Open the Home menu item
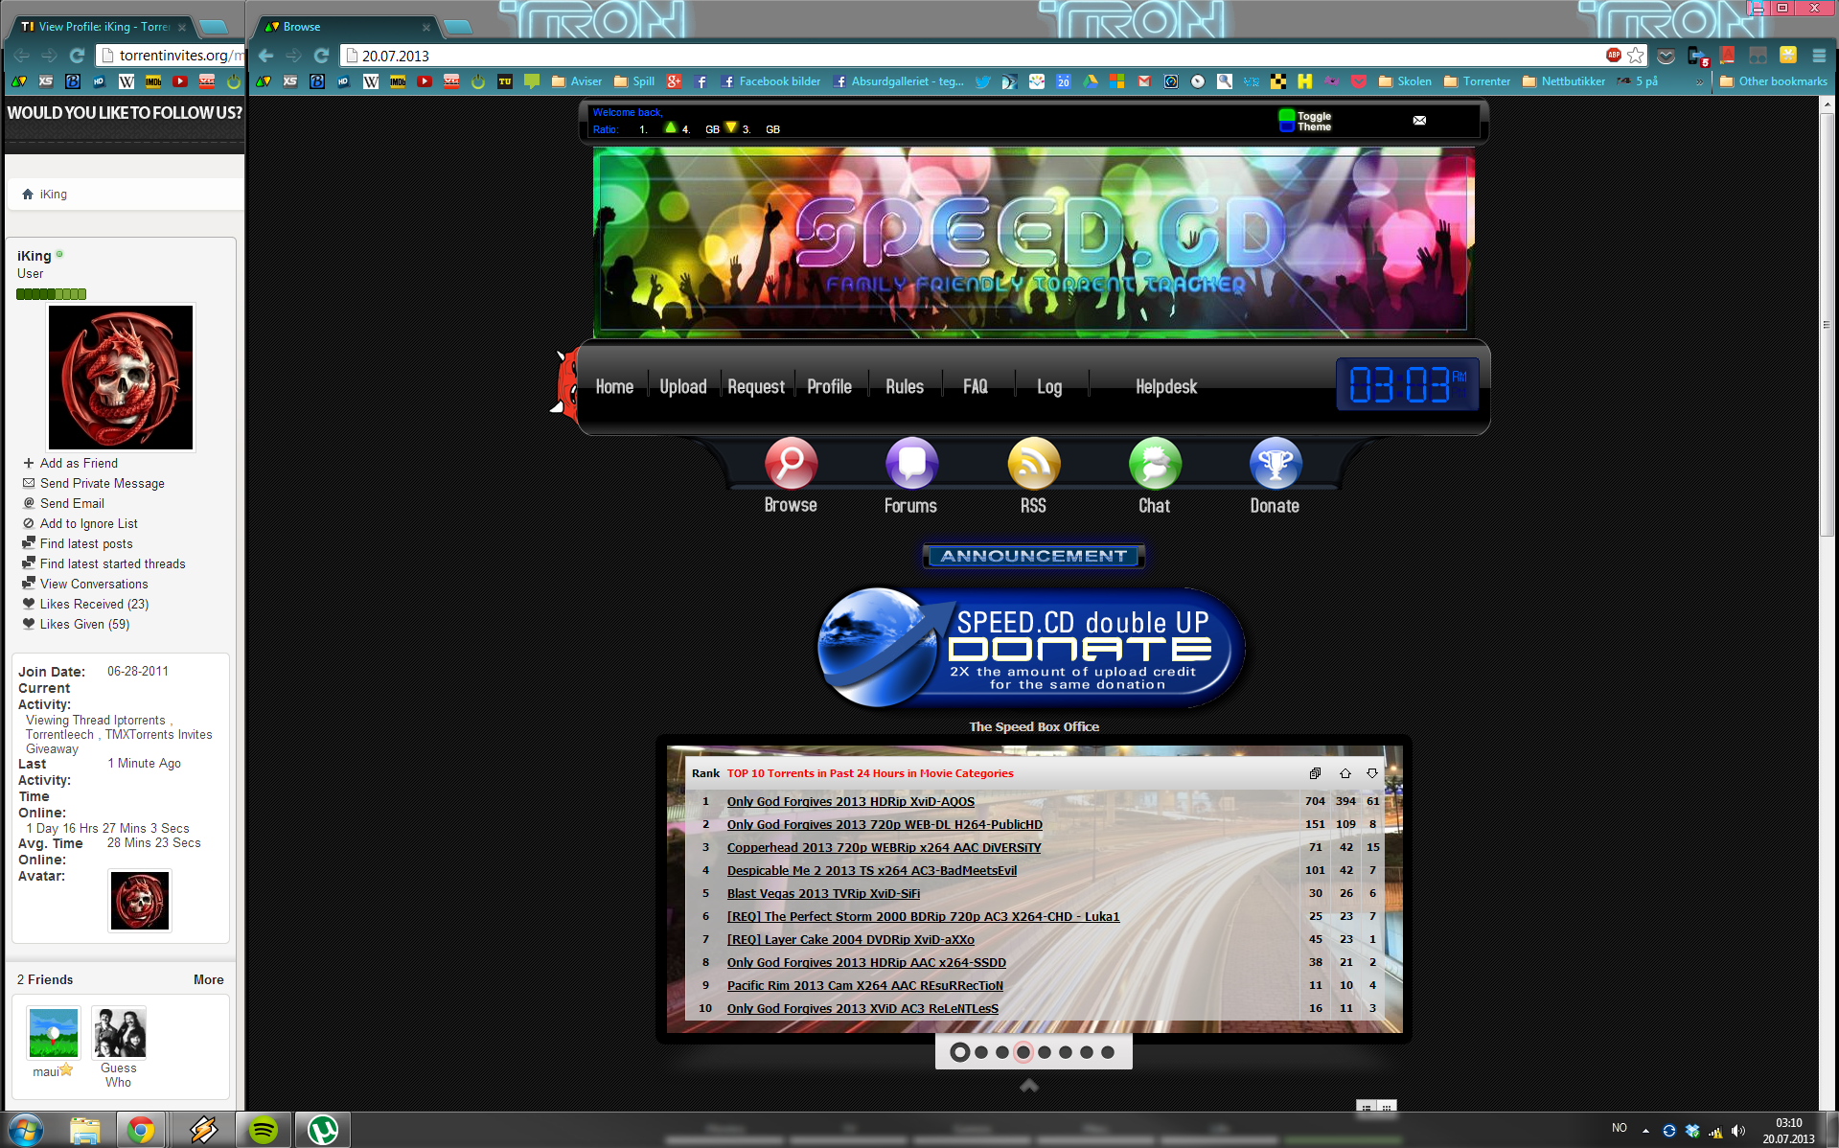 tap(614, 387)
